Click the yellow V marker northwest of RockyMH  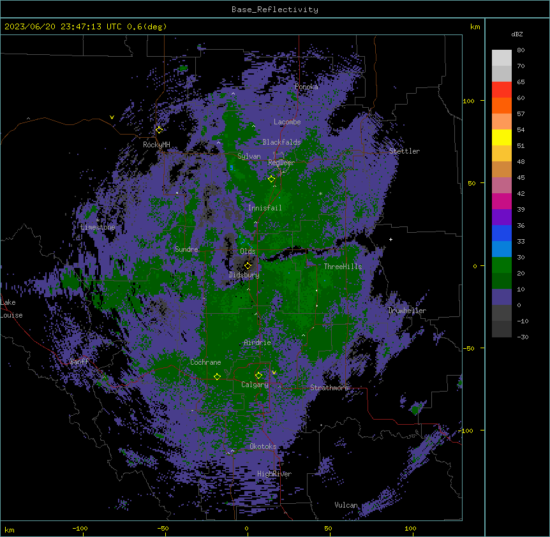(112, 117)
